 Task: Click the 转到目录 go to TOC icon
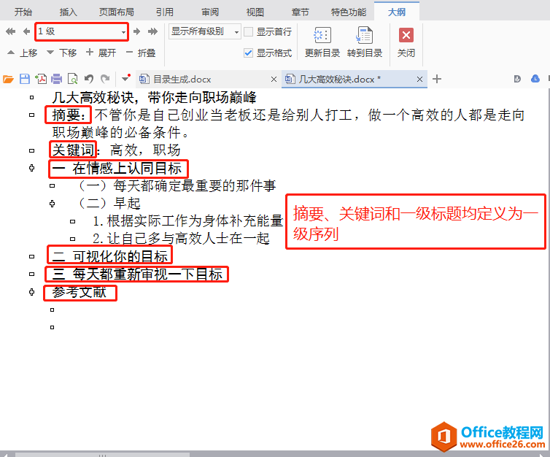pos(365,36)
